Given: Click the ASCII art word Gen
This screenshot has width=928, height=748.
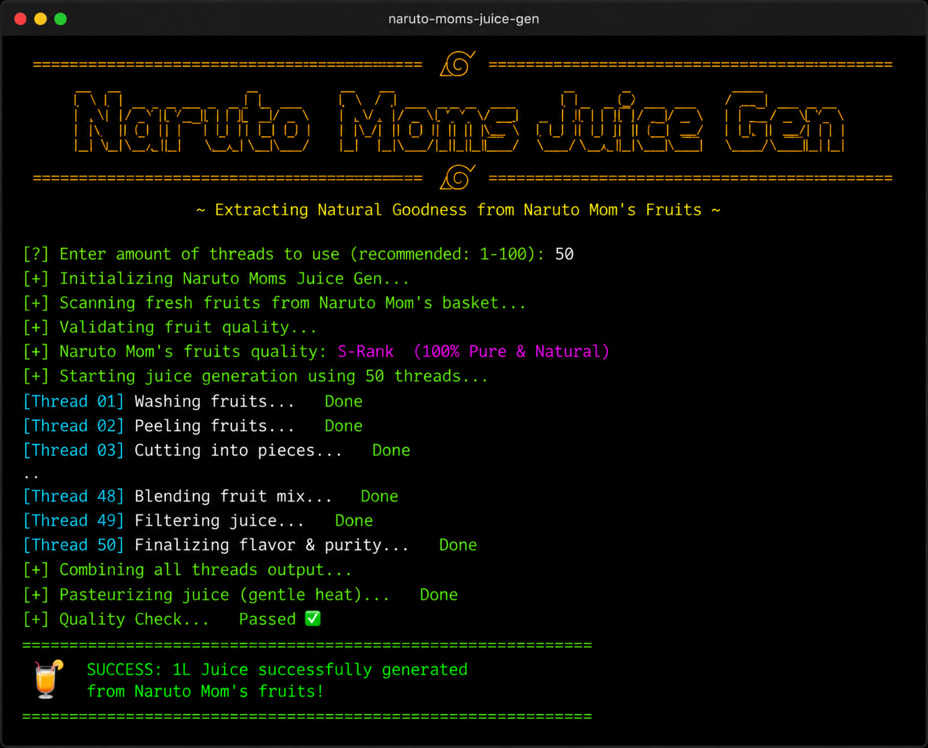Looking at the screenshot, I should coord(785,122).
